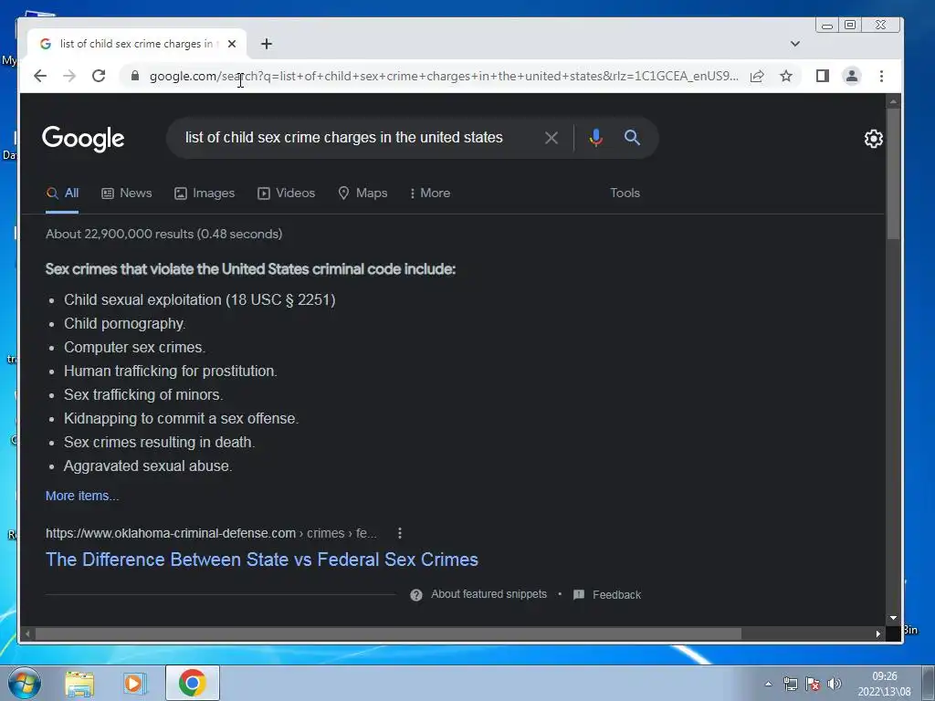Go back to previous page in Chrome

tap(40, 76)
